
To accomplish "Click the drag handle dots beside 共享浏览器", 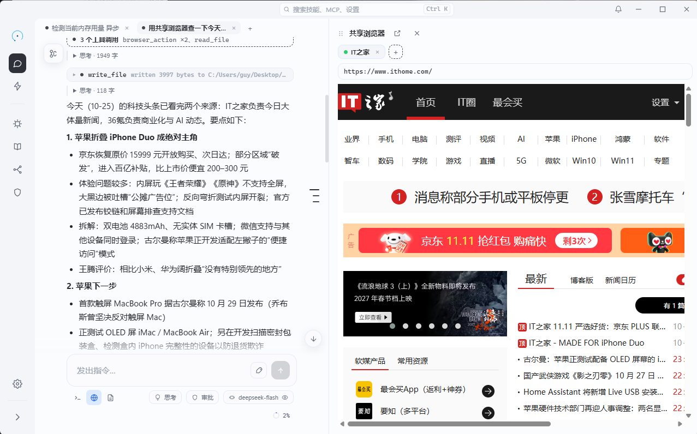I will pos(341,33).
